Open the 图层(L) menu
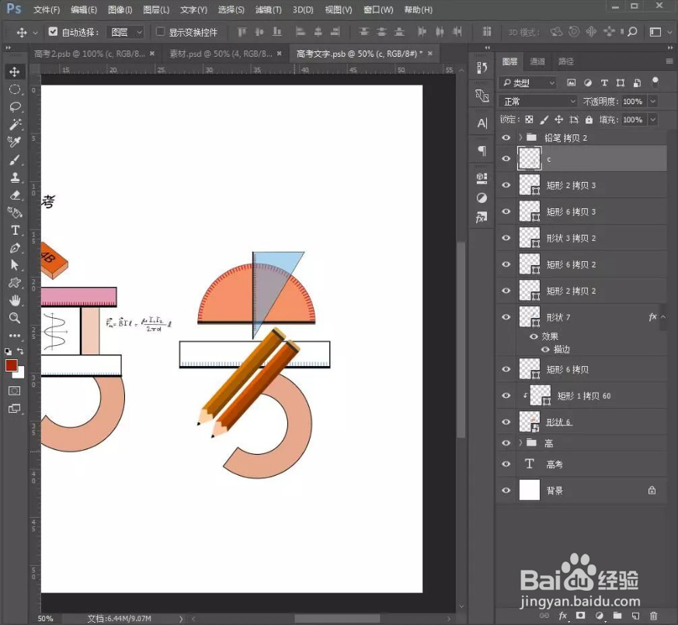Viewport: 678px width, 625px height. click(156, 9)
